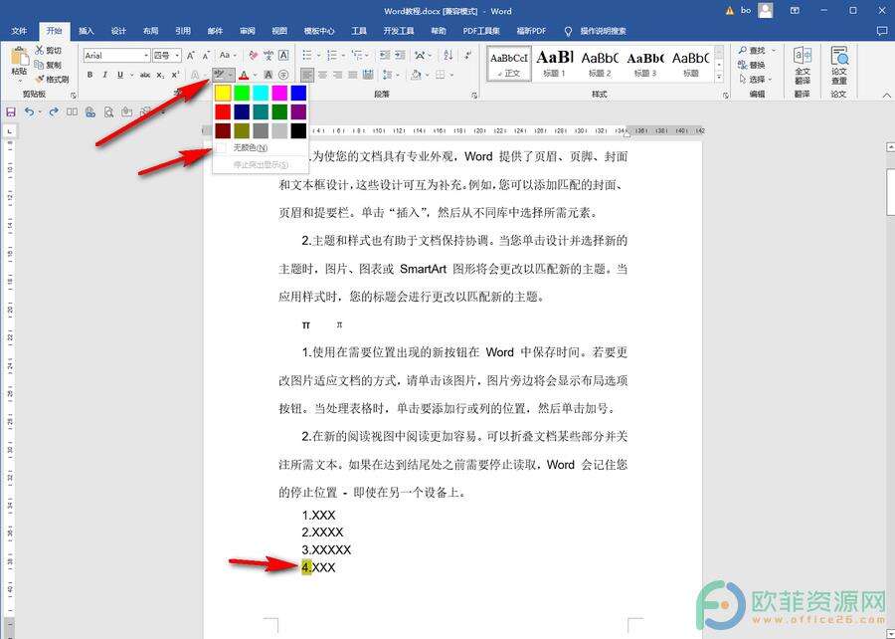The height and width of the screenshot is (639, 895).
Task: Expand the font color dropdown arrow
Action: (256, 75)
